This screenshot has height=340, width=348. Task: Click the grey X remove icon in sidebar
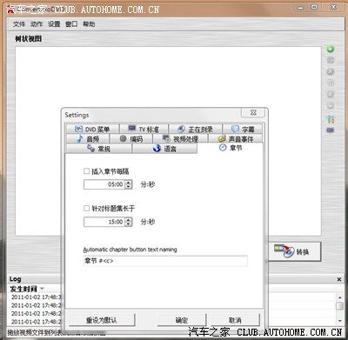[x=331, y=71]
